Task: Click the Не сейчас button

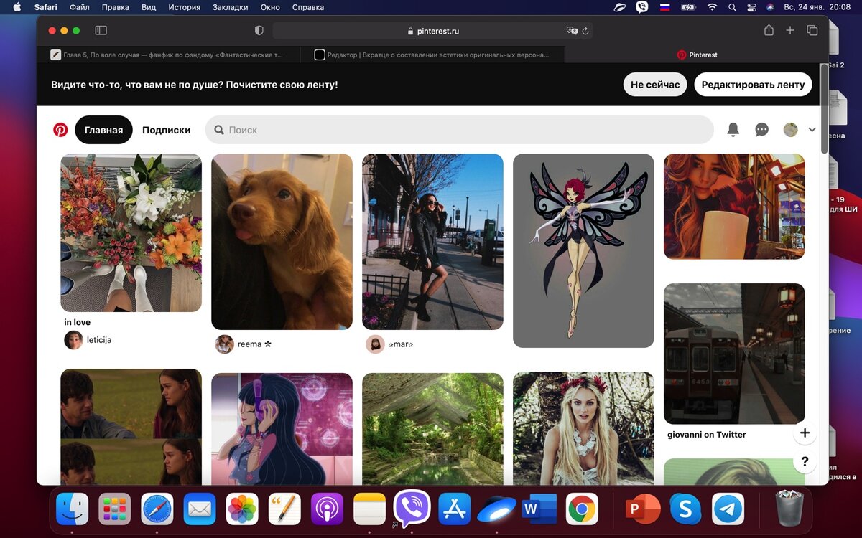Action: coord(654,84)
